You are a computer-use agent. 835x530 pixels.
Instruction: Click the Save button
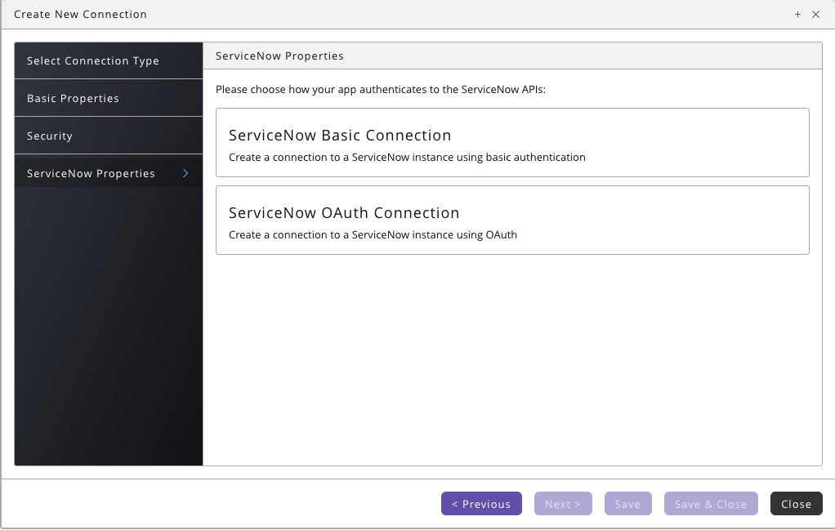tap(627, 503)
